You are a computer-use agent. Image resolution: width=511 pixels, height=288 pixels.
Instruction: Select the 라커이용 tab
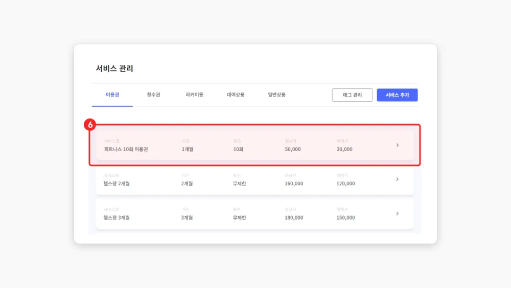[x=194, y=95]
